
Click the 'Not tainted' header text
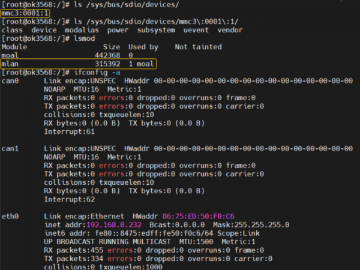pyautogui.click(x=198, y=47)
